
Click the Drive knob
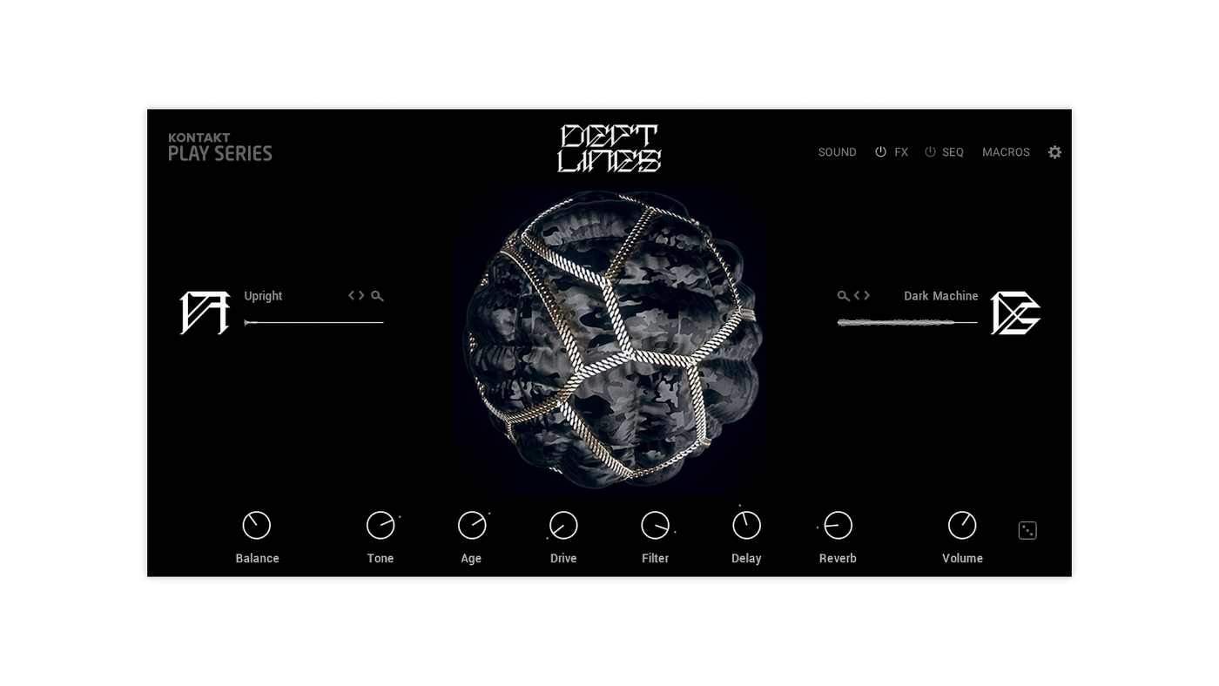pyautogui.click(x=563, y=525)
